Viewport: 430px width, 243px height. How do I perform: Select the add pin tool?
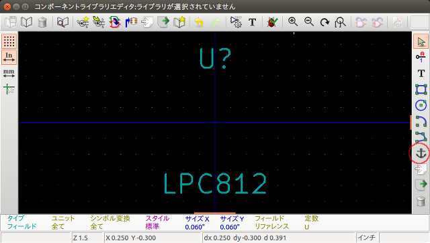point(421,57)
